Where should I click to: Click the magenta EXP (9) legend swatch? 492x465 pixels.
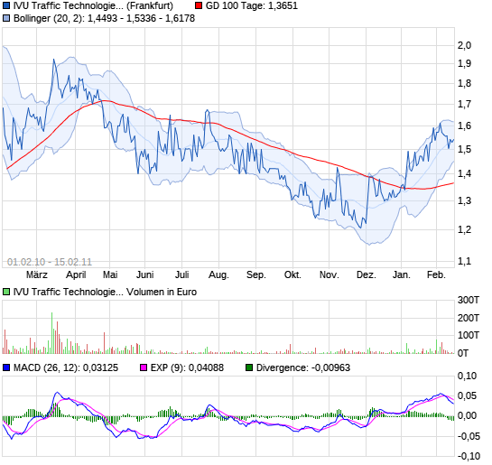[144, 367]
